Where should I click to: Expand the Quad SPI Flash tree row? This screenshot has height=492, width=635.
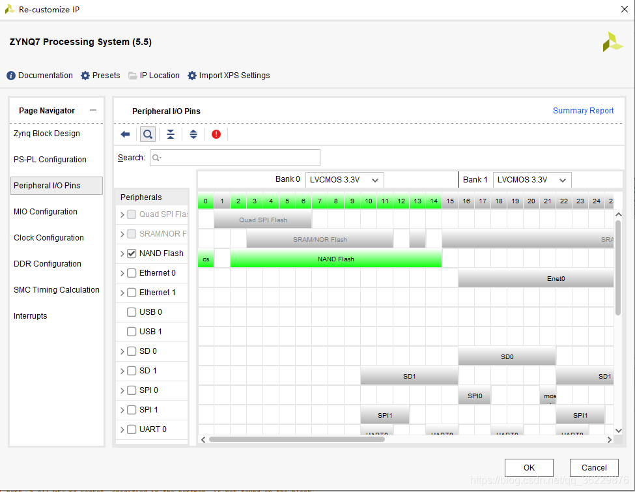122,215
